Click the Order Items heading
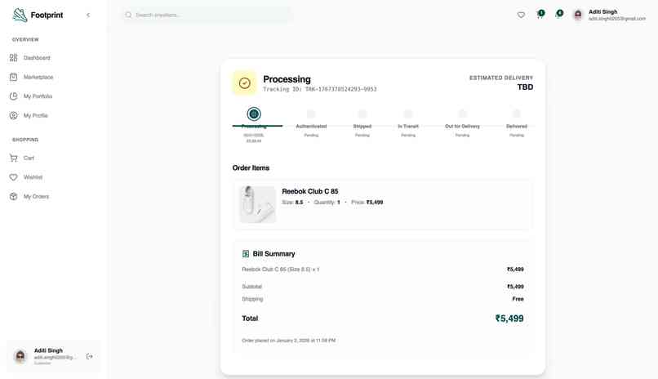The width and height of the screenshot is (658, 379). (251, 168)
